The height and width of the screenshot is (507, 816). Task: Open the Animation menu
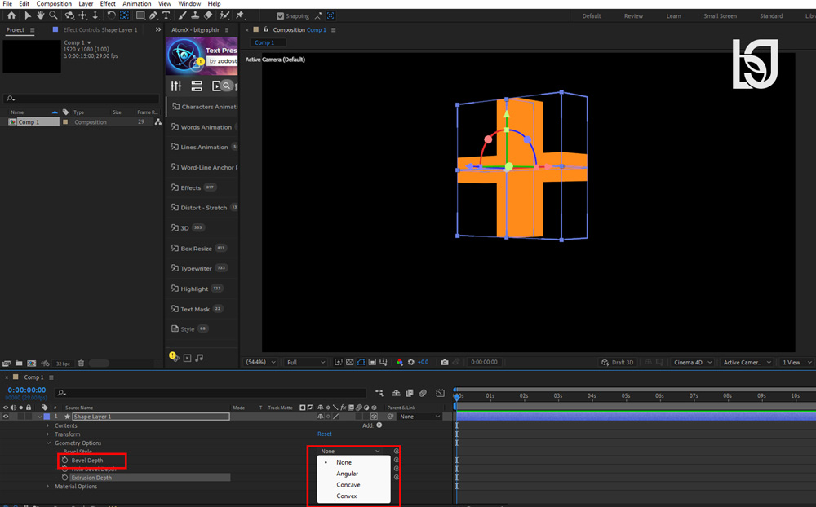137,3
